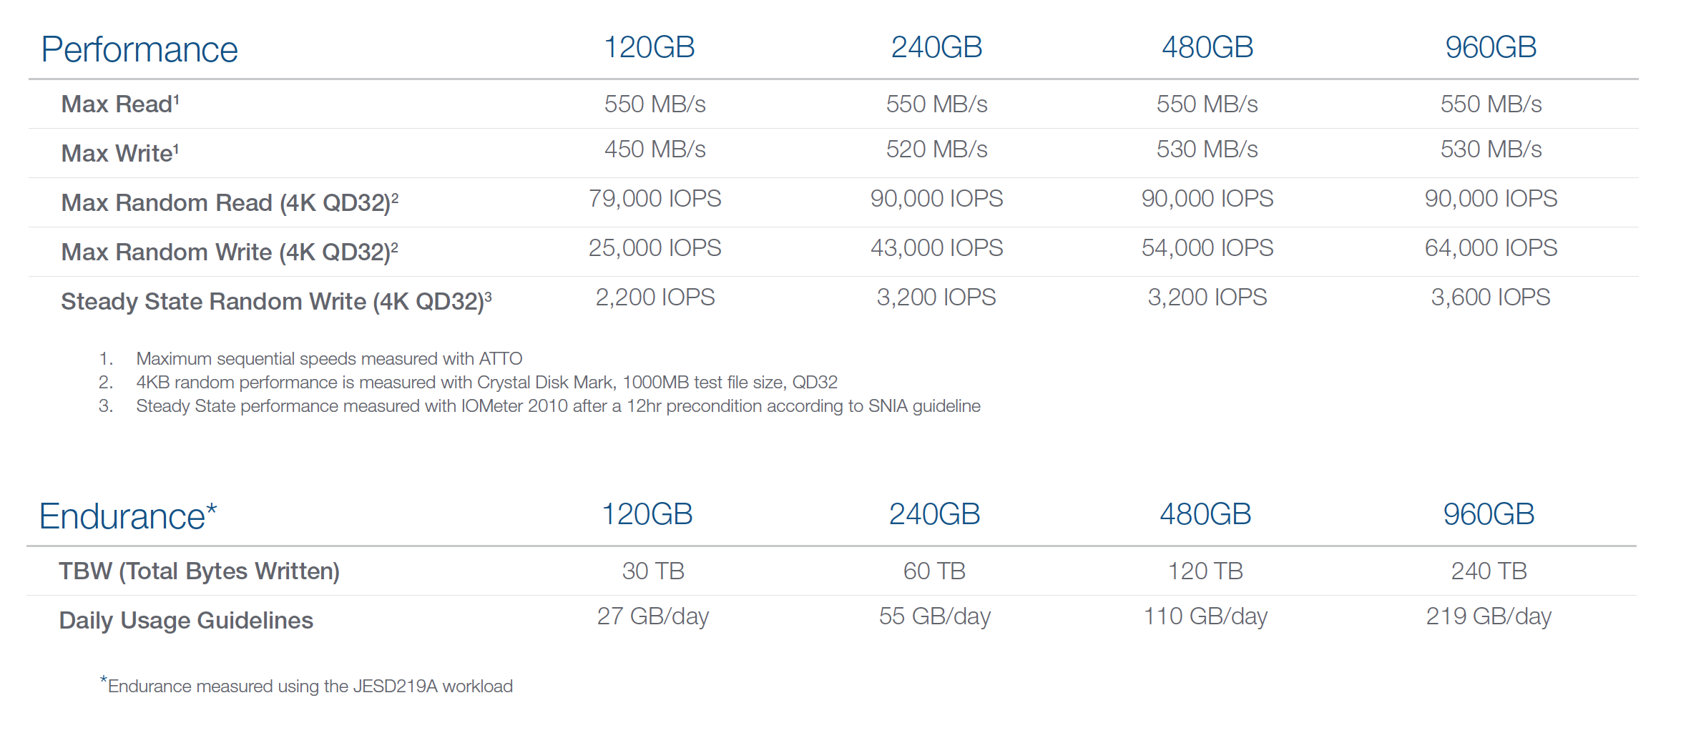Click the 450 MB/s max write value

click(x=655, y=149)
